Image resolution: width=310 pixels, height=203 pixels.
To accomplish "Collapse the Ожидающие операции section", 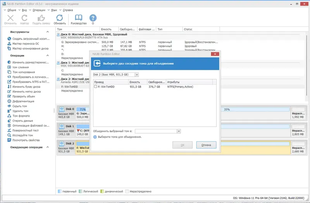I will (48, 147).
